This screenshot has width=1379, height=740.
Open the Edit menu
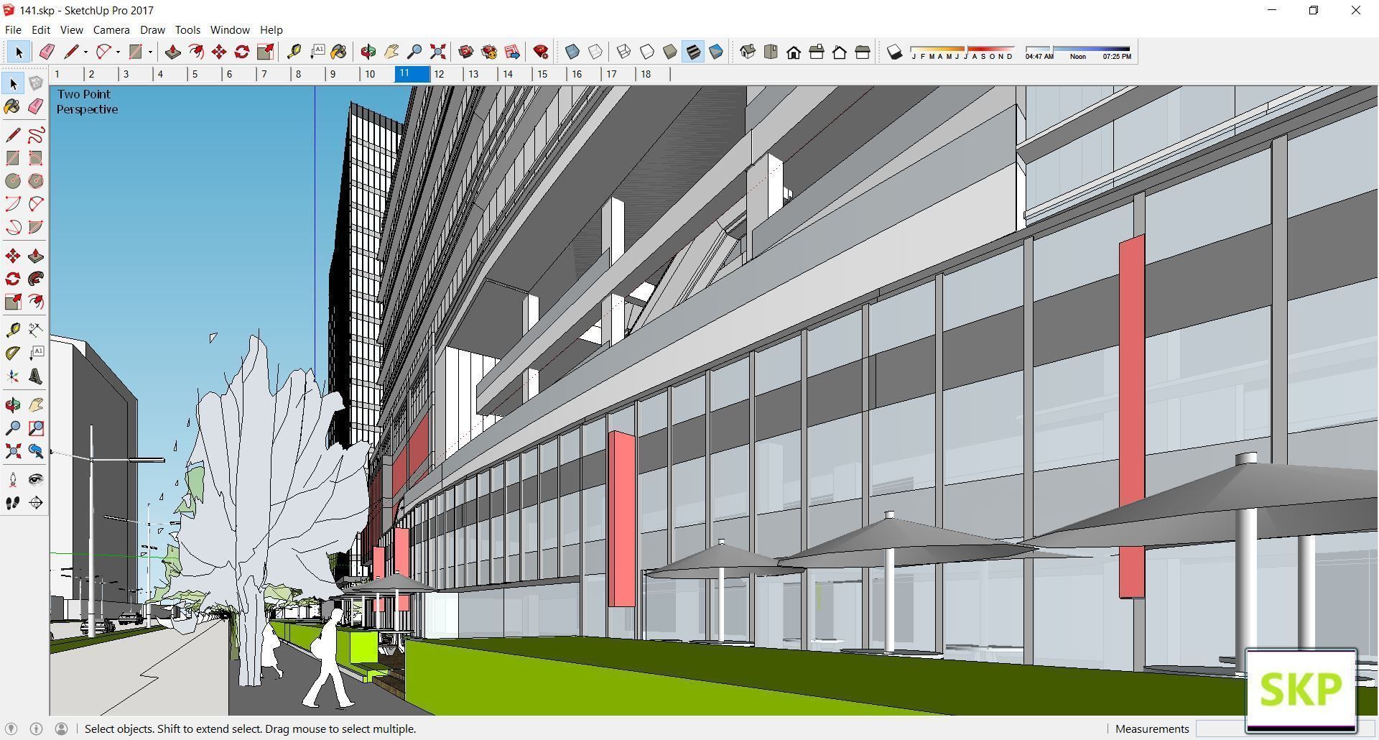pos(40,29)
